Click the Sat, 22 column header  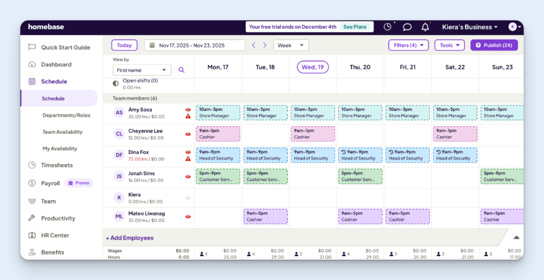tap(455, 67)
